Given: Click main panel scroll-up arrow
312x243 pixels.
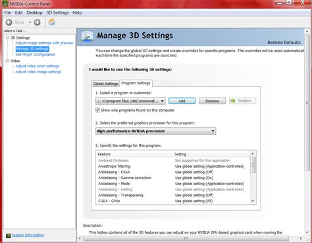Looking at the screenshot, I should click(307, 32).
